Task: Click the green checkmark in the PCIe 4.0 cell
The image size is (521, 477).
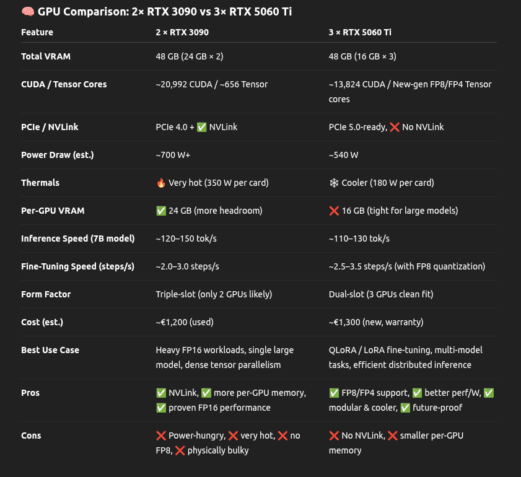Action: coord(201,127)
